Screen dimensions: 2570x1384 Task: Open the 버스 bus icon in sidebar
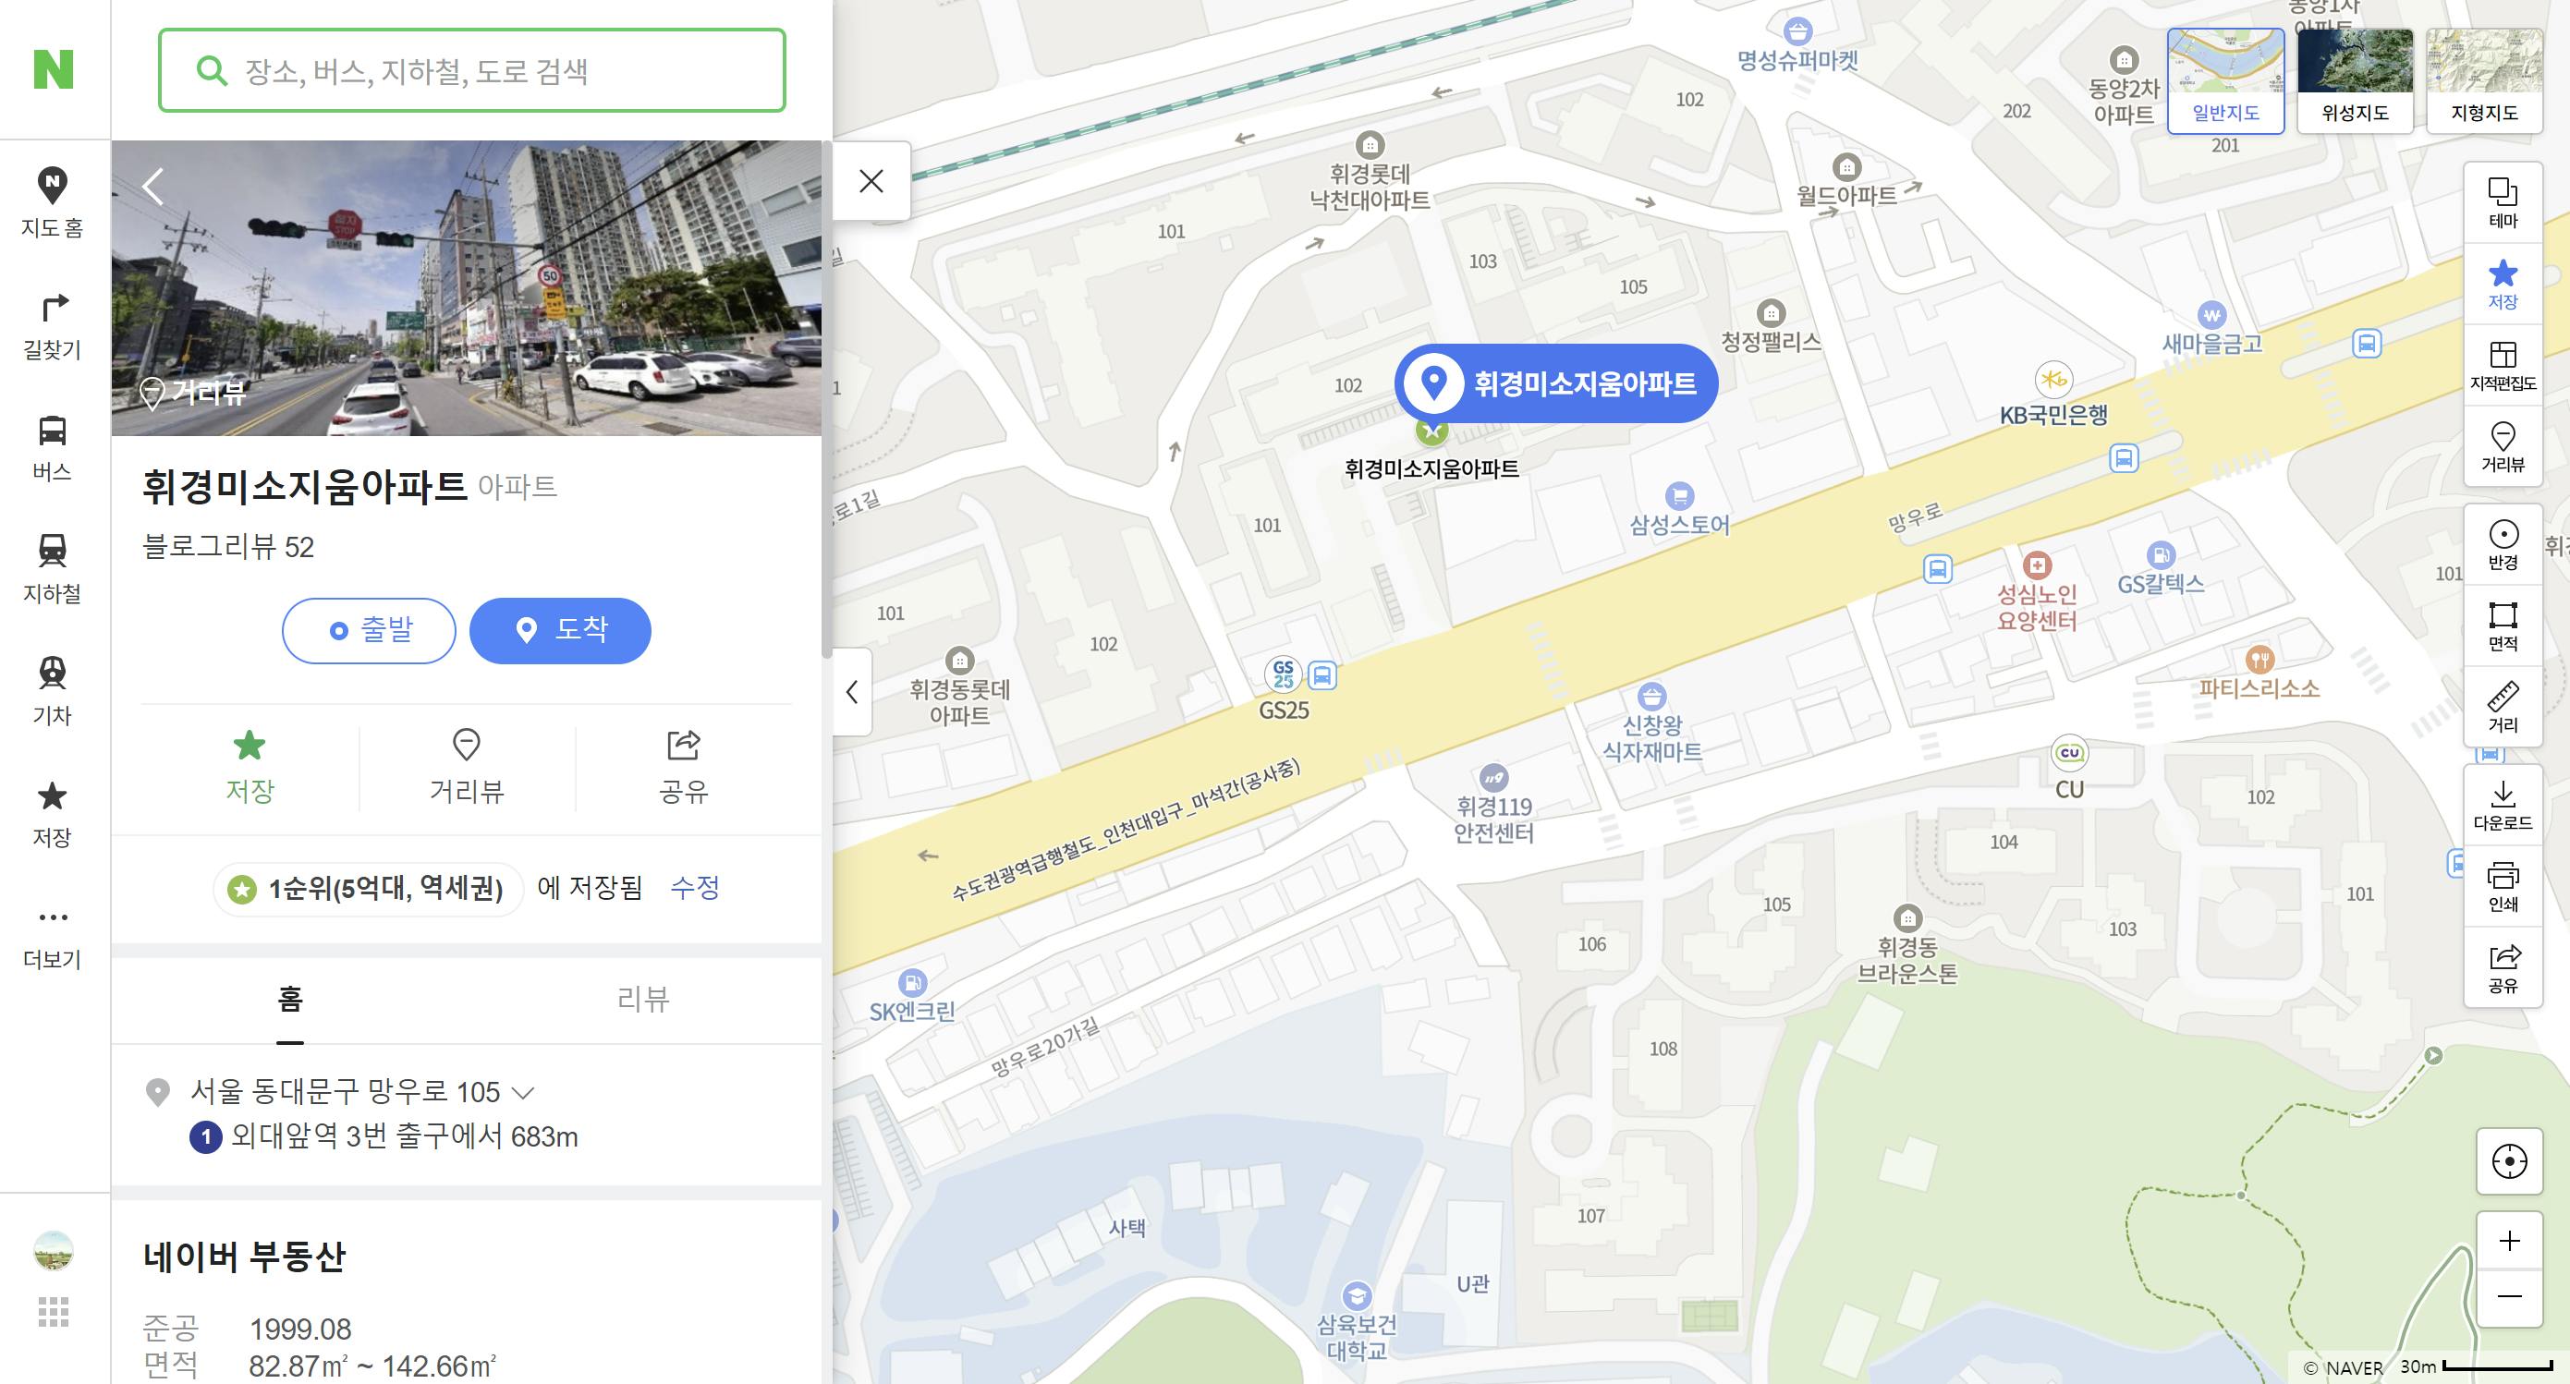[x=53, y=449]
